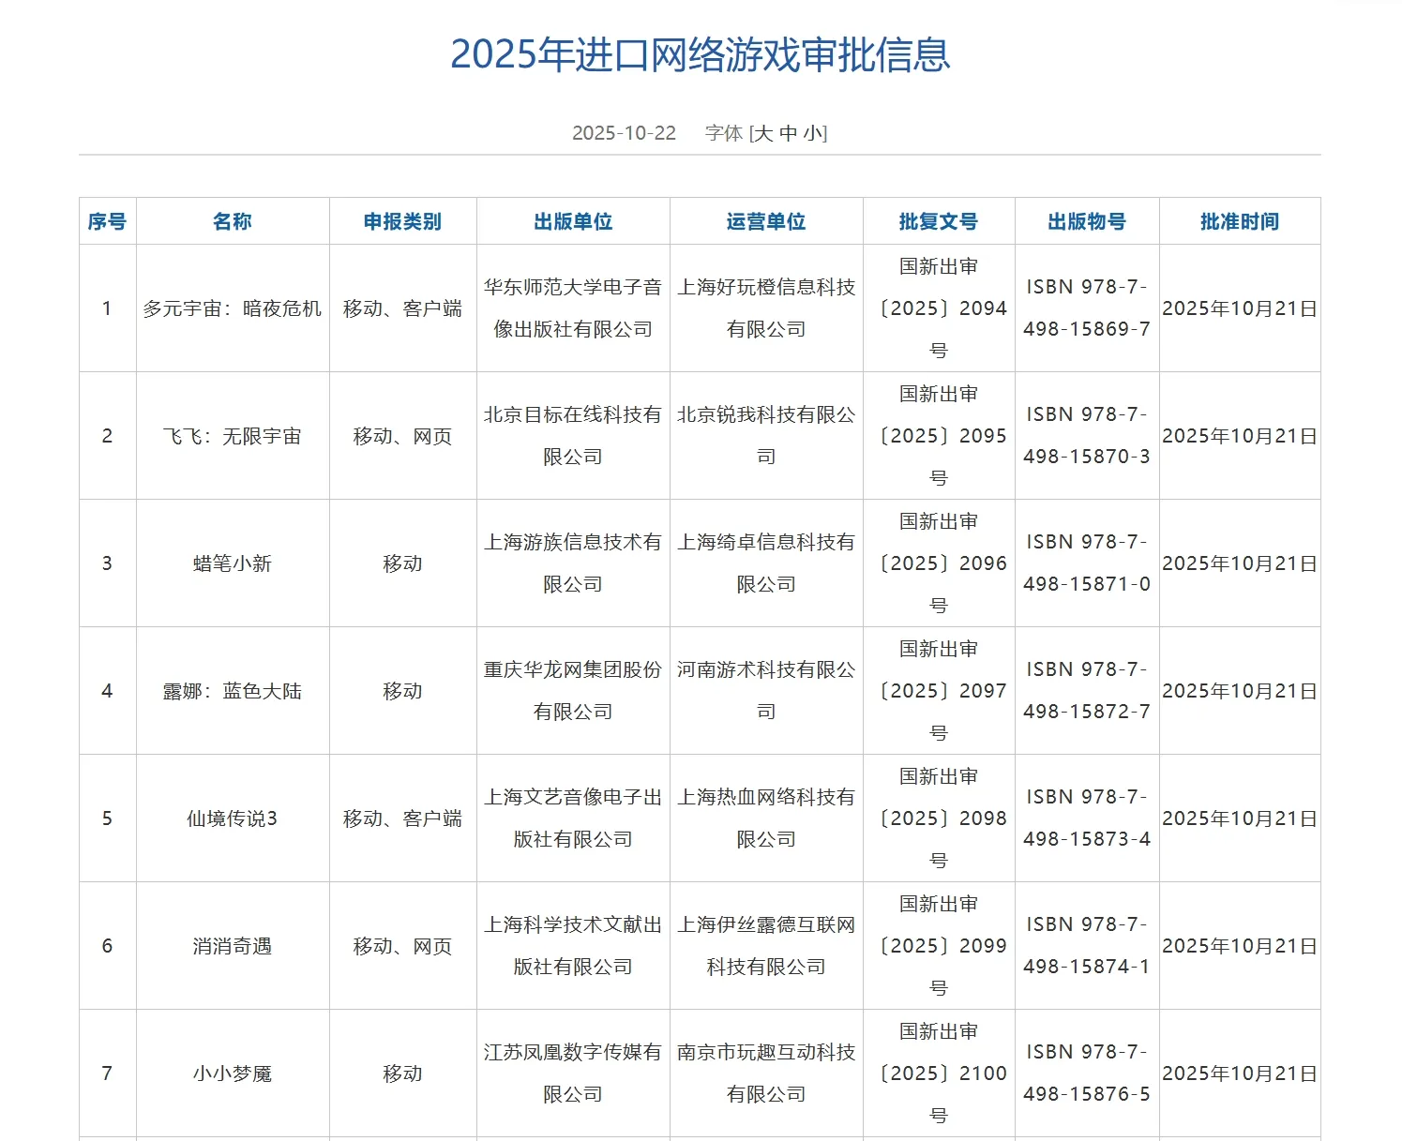Click operator 南京市玩趣互动科技有限公司
This screenshot has width=1402, height=1141.
[x=766, y=1073]
